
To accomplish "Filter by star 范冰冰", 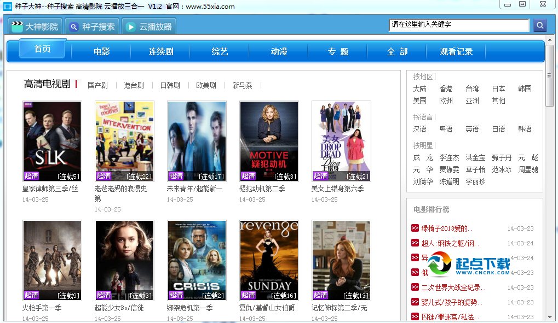I will pyautogui.click(x=502, y=169).
